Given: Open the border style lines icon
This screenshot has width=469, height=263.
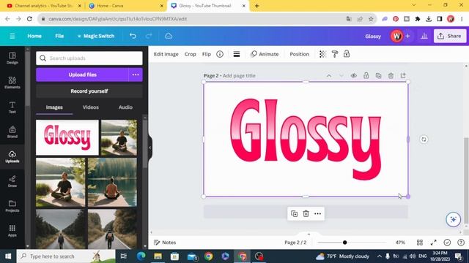Looking at the screenshot, I should 237,54.
